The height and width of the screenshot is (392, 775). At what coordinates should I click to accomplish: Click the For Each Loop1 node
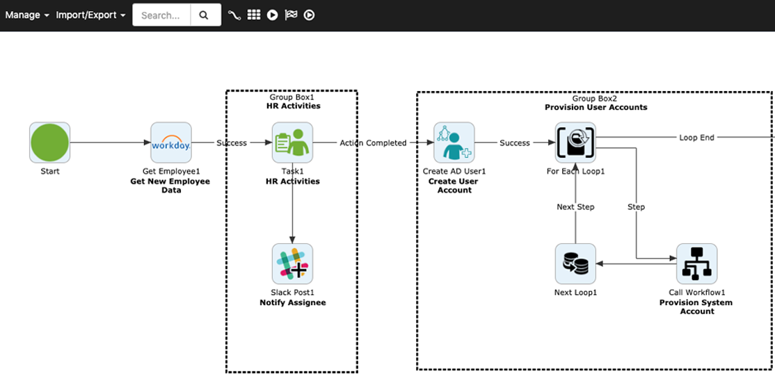(575, 142)
